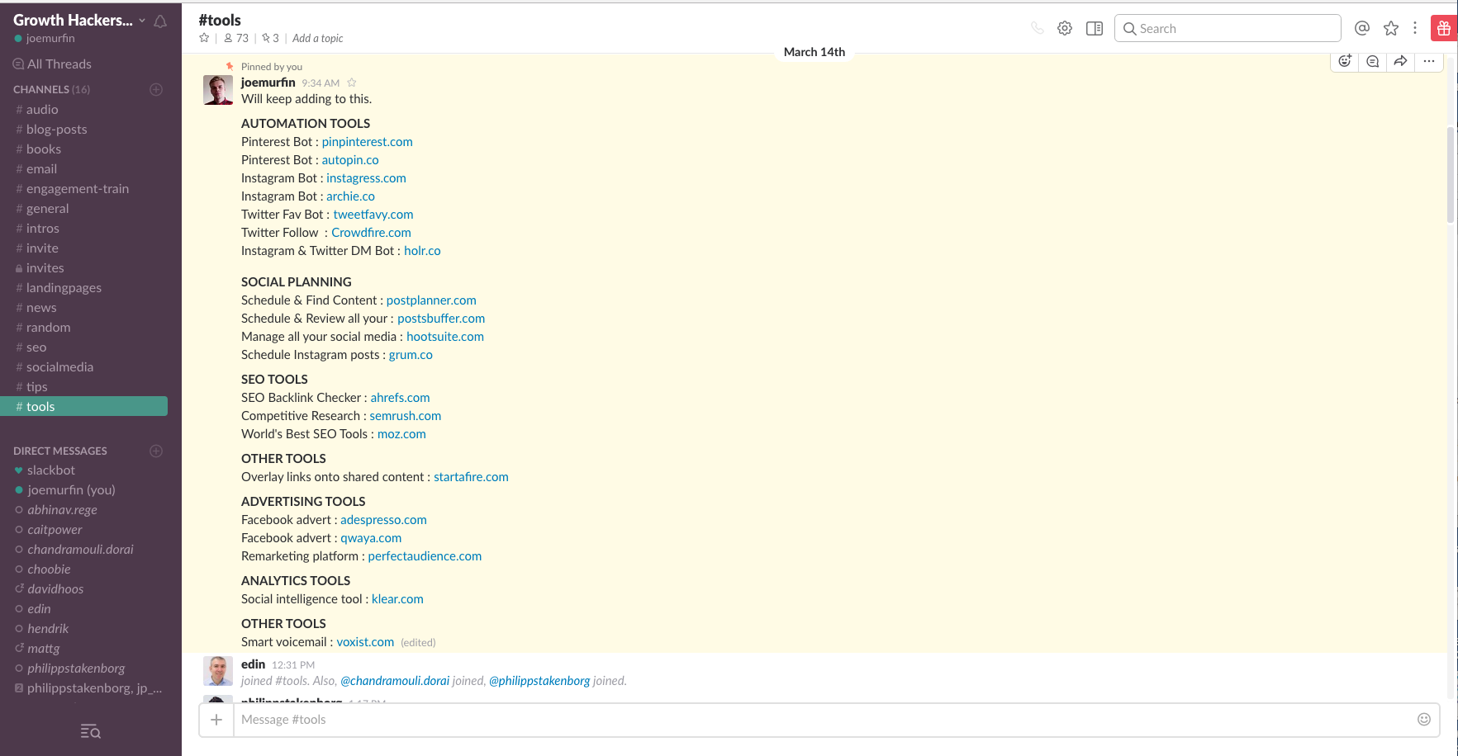
Task: Click the attach file plus button
Action: click(x=216, y=720)
